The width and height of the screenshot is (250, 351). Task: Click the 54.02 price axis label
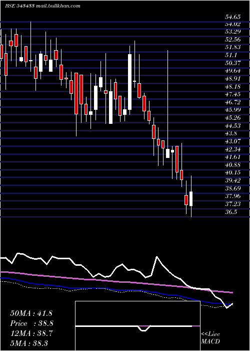232,24
